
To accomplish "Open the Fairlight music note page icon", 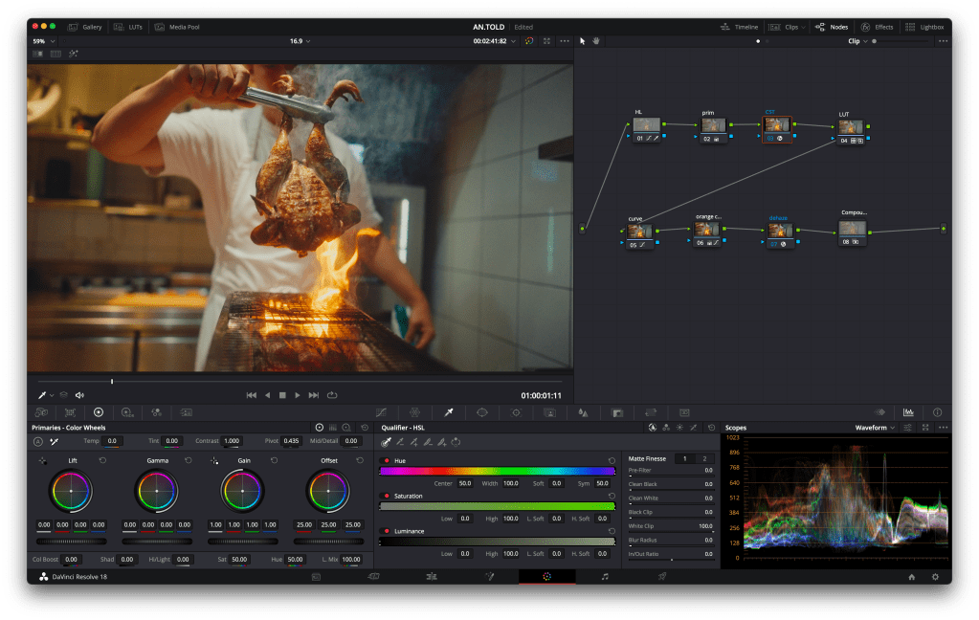I will click(x=605, y=577).
